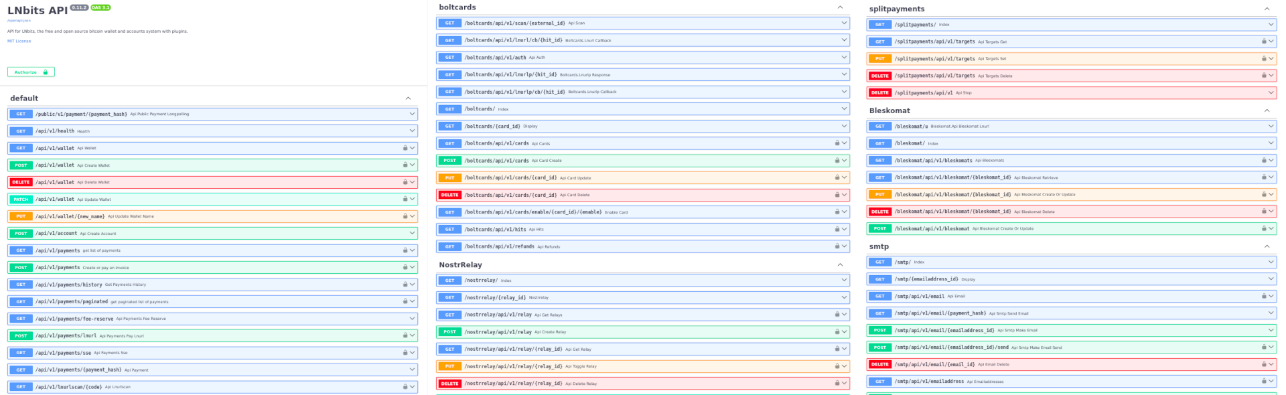This screenshot has height=395, width=1286.
Task: Click the Authorize button
Action: tap(31, 72)
